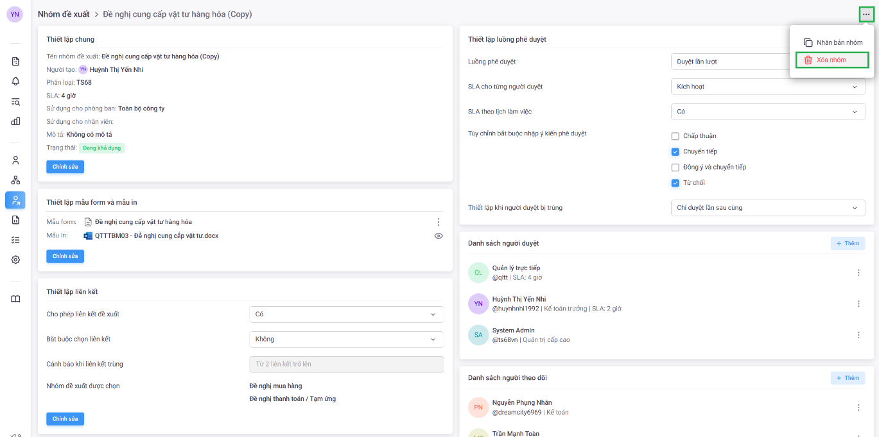This screenshot has height=437, width=879.
Task: Open options for approver System Admin
Action: click(x=858, y=335)
